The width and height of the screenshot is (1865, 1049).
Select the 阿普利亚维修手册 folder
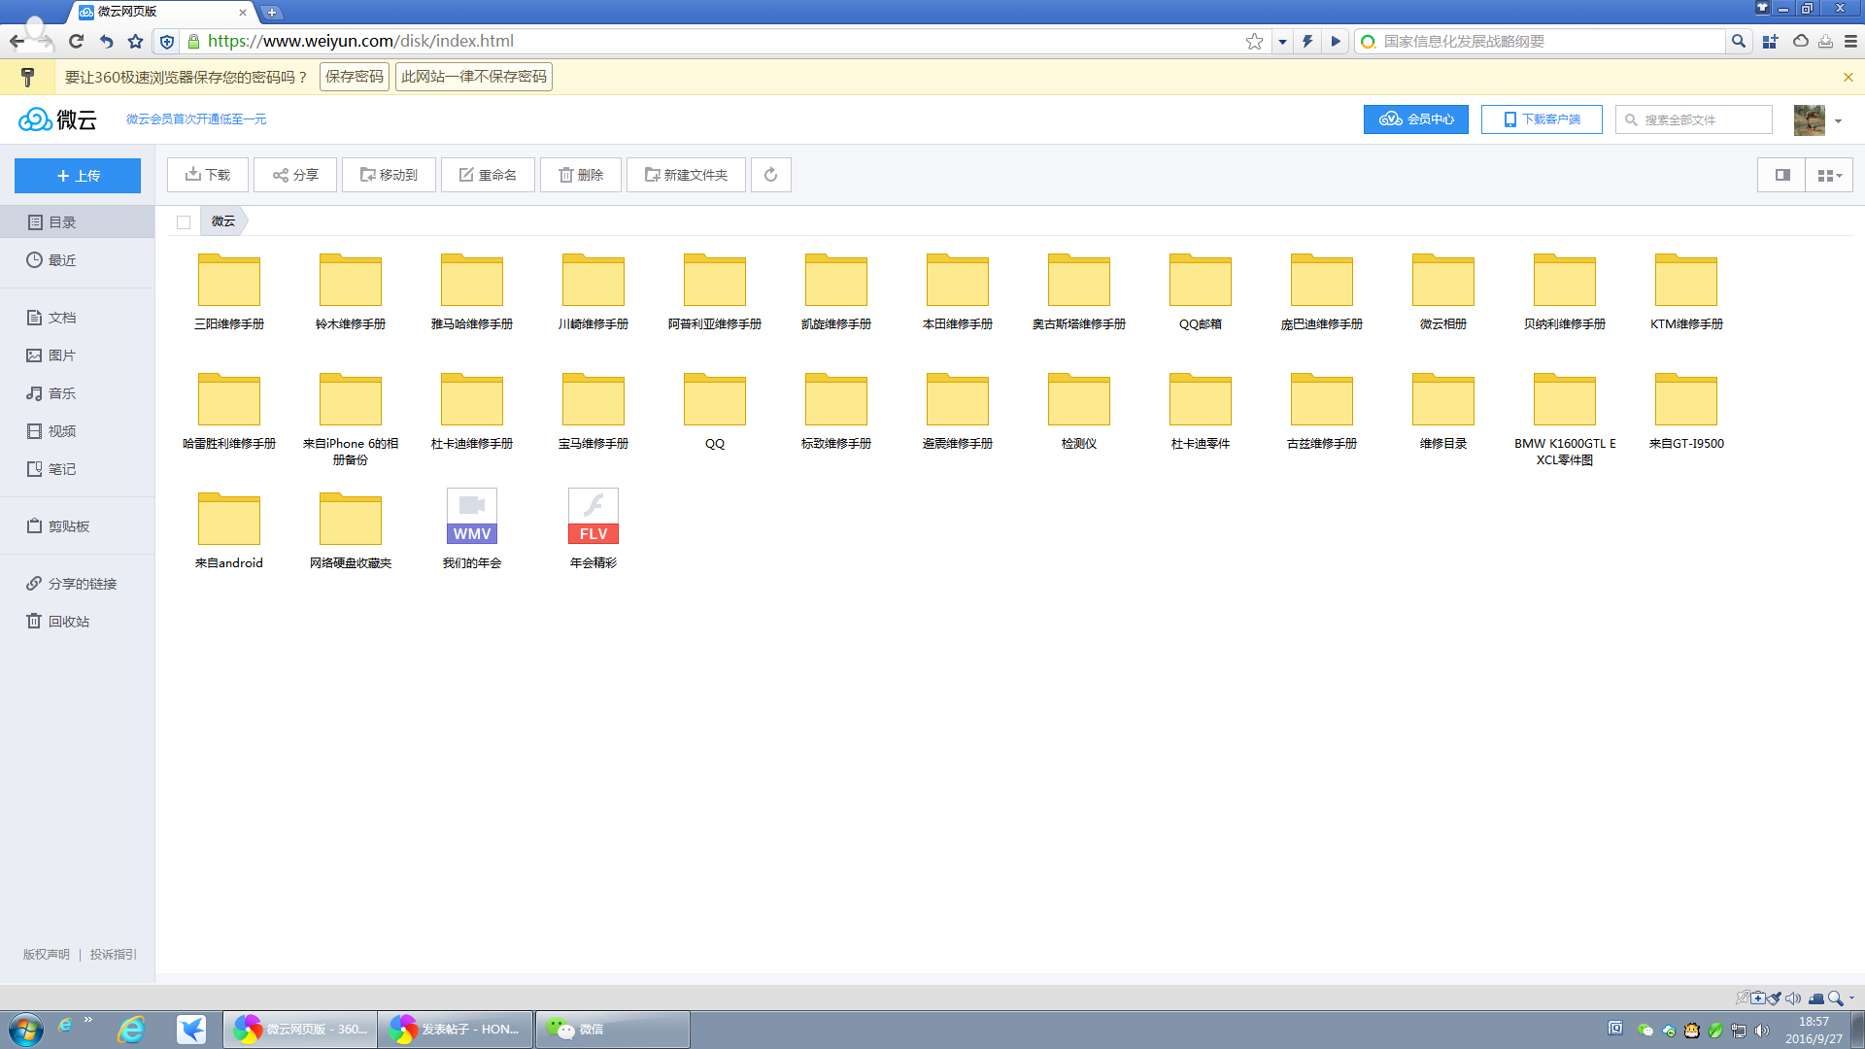(x=715, y=291)
